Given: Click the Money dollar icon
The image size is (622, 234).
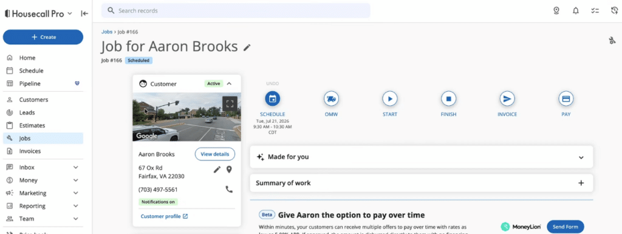Looking at the screenshot, I should pyautogui.click(x=10, y=180).
